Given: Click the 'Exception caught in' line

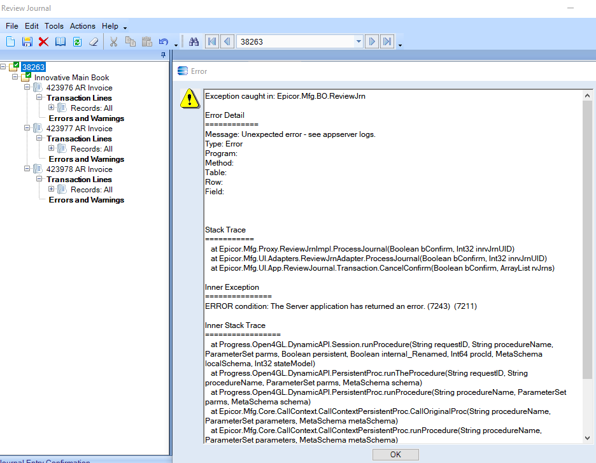Looking at the screenshot, I should [x=285, y=96].
